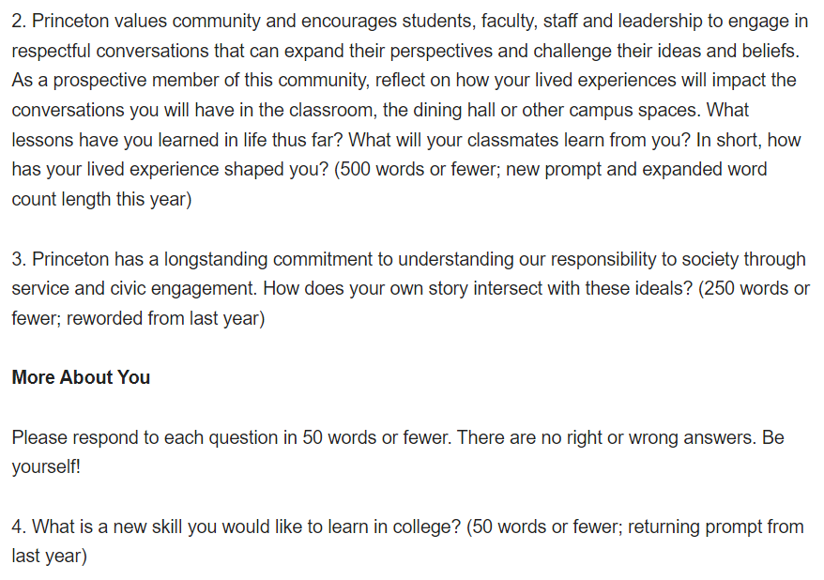Click the phrase "count length this year)"
The image size is (824, 580).
(101, 200)
